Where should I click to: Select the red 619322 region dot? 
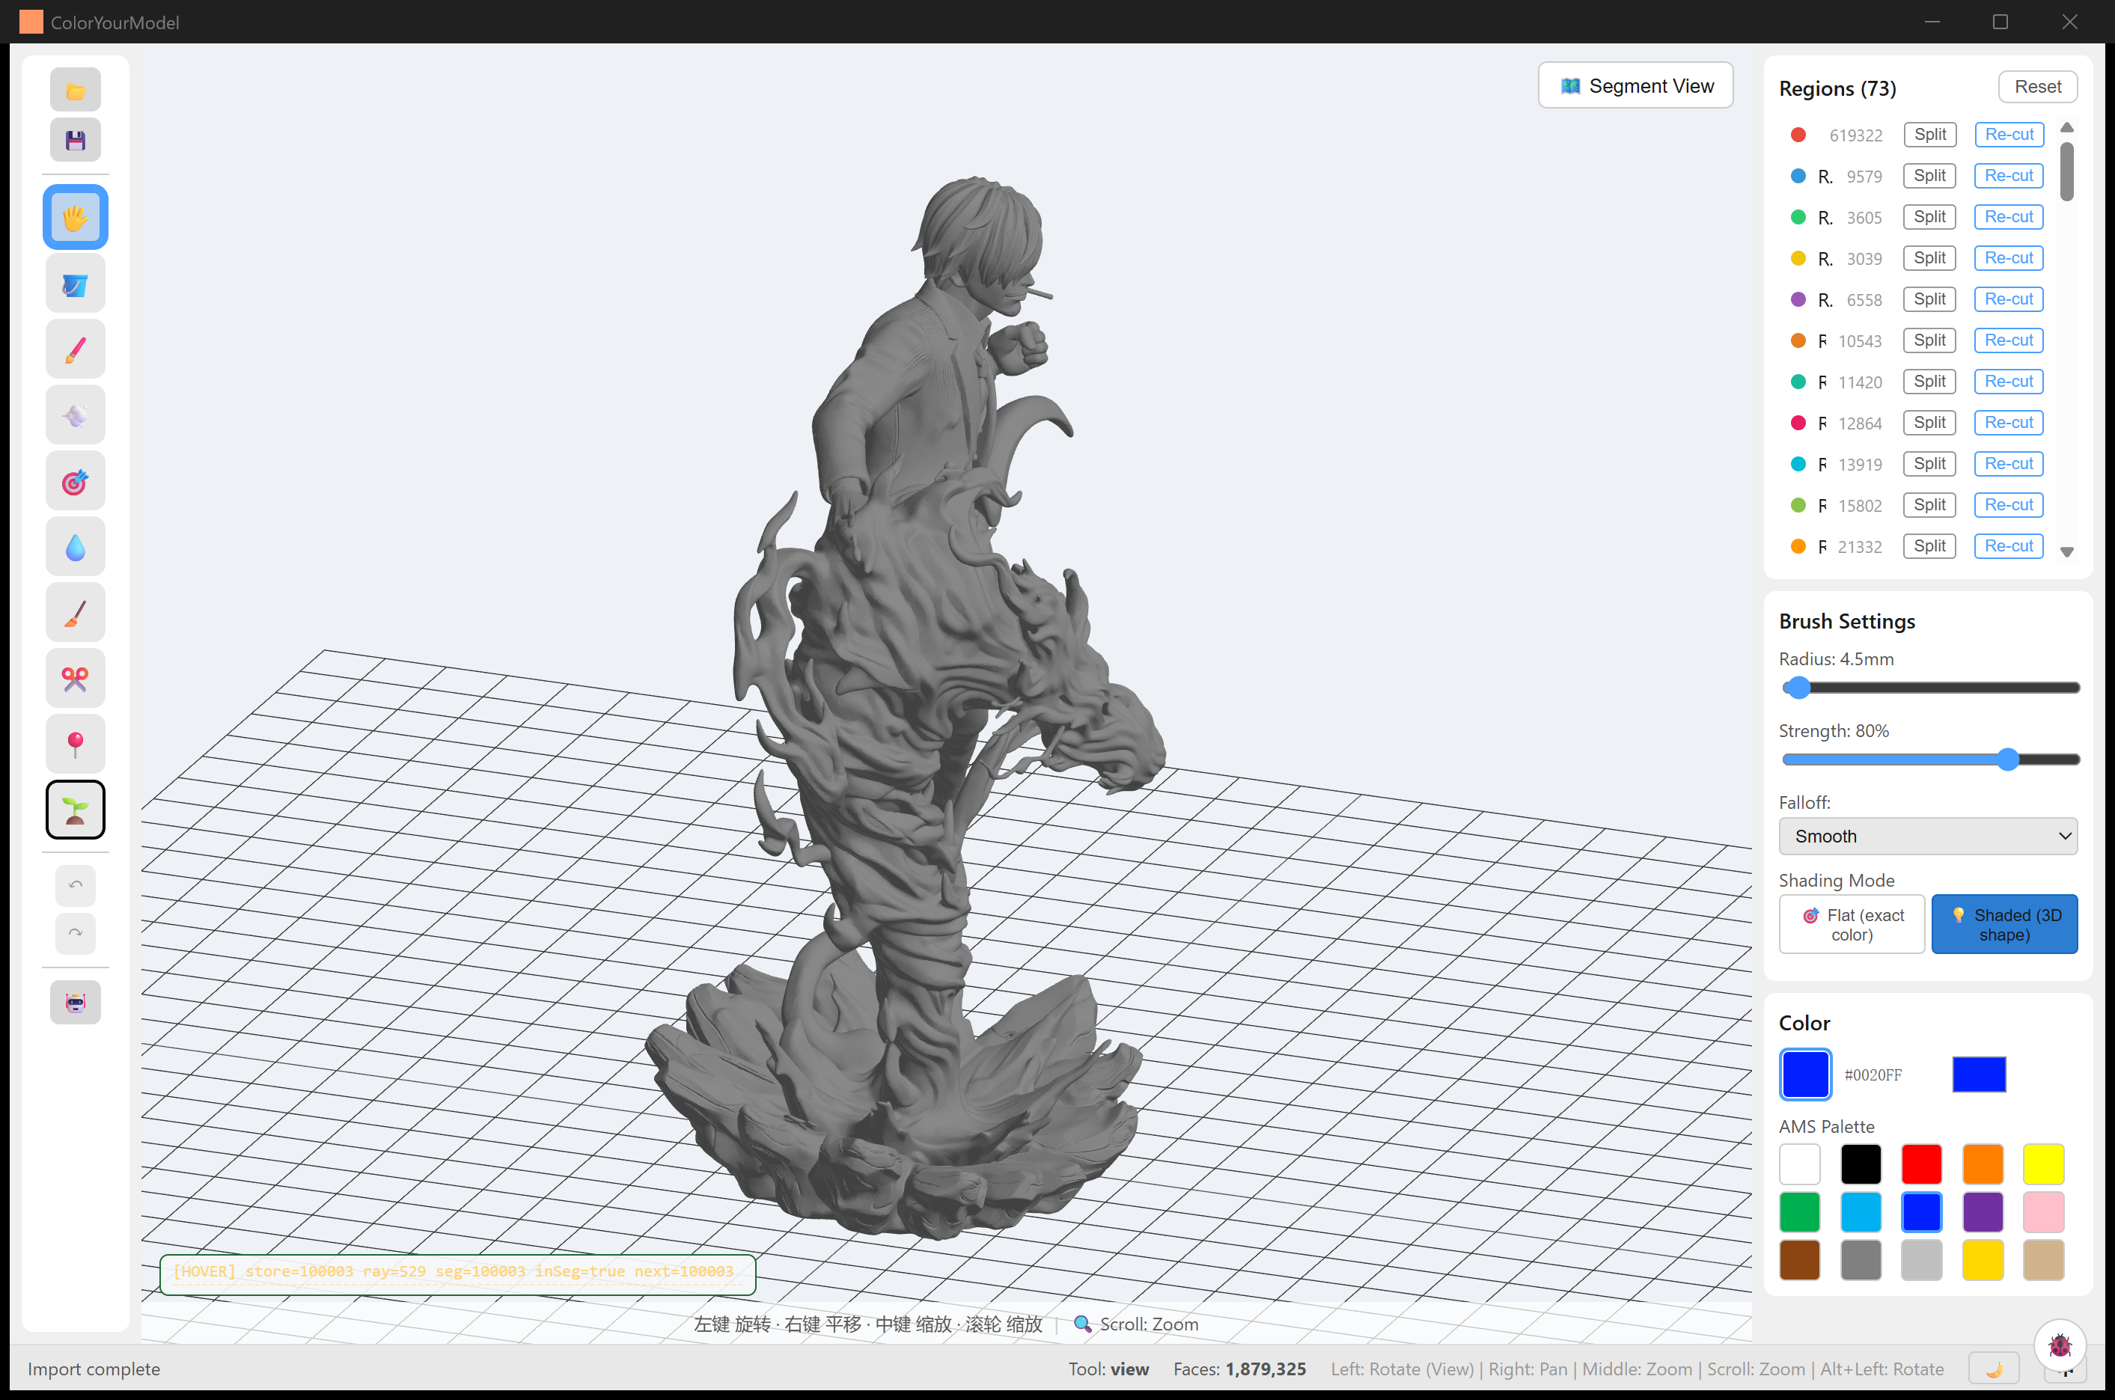click(x=1798, y=135)
